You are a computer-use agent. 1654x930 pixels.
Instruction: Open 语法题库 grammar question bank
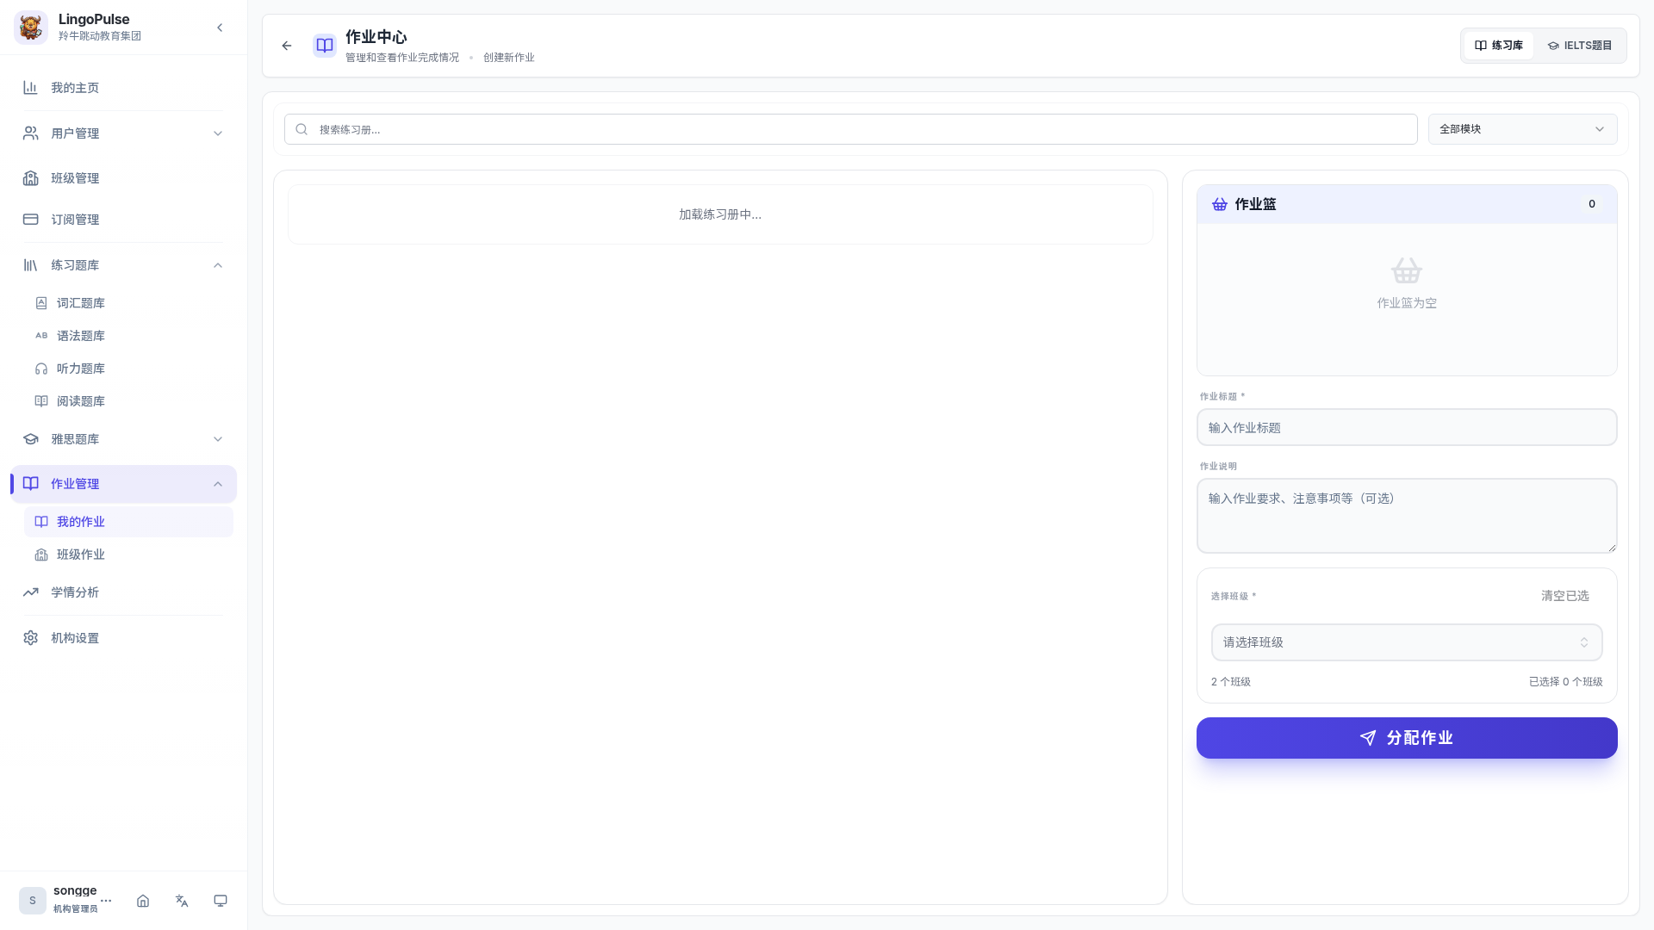82,336
